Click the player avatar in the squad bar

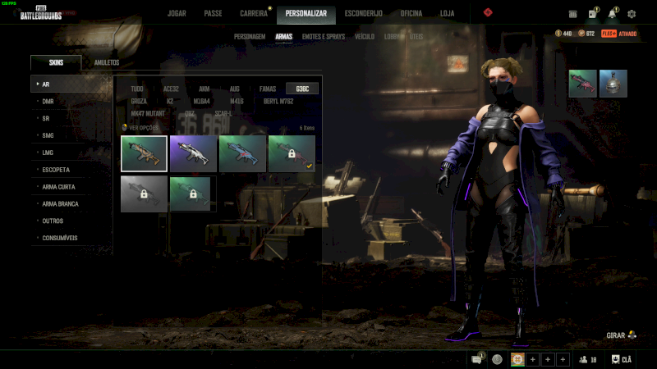pyautogui.click(x=517, y=359)
